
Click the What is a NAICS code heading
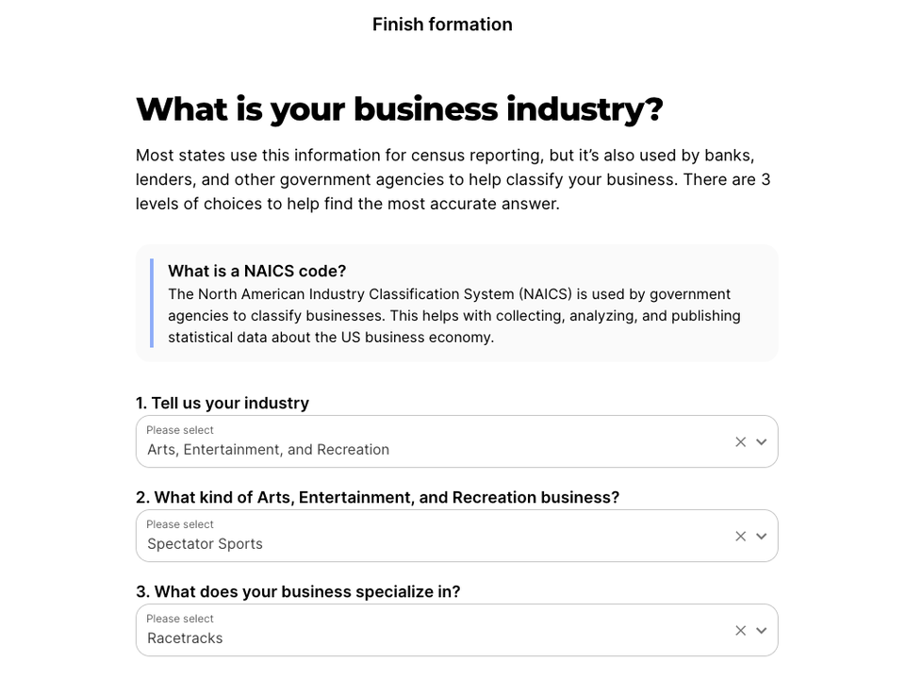[x=256, y=271]
